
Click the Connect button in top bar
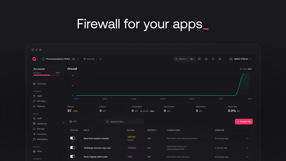click(x=89, y=59)
